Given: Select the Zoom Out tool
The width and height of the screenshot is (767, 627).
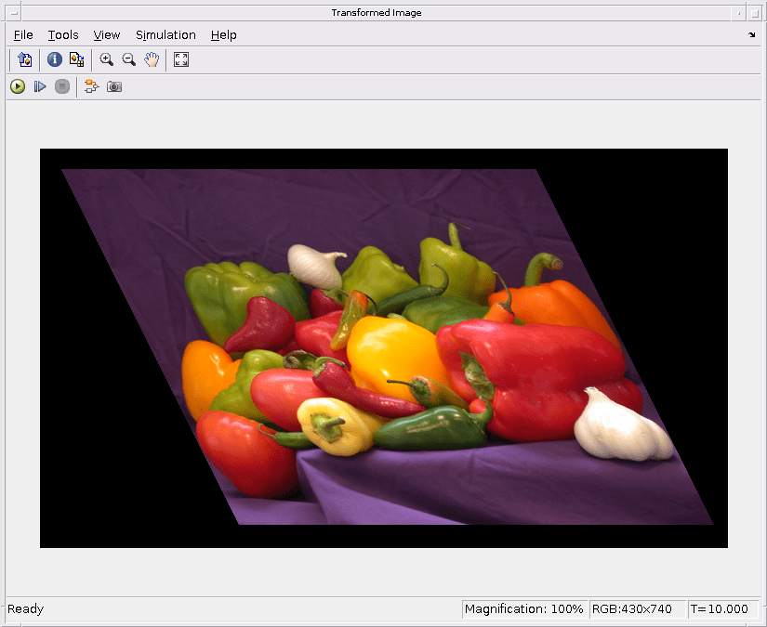Looking at the screenshot, I should tap(128, 59).
